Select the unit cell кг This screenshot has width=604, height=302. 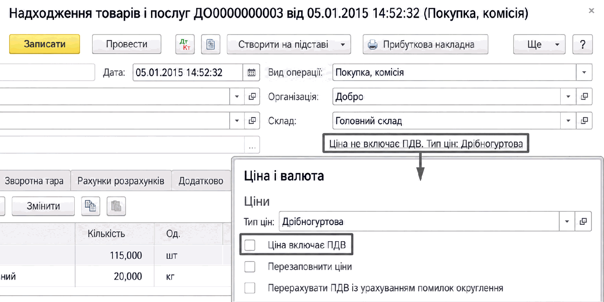pos(189,276)
